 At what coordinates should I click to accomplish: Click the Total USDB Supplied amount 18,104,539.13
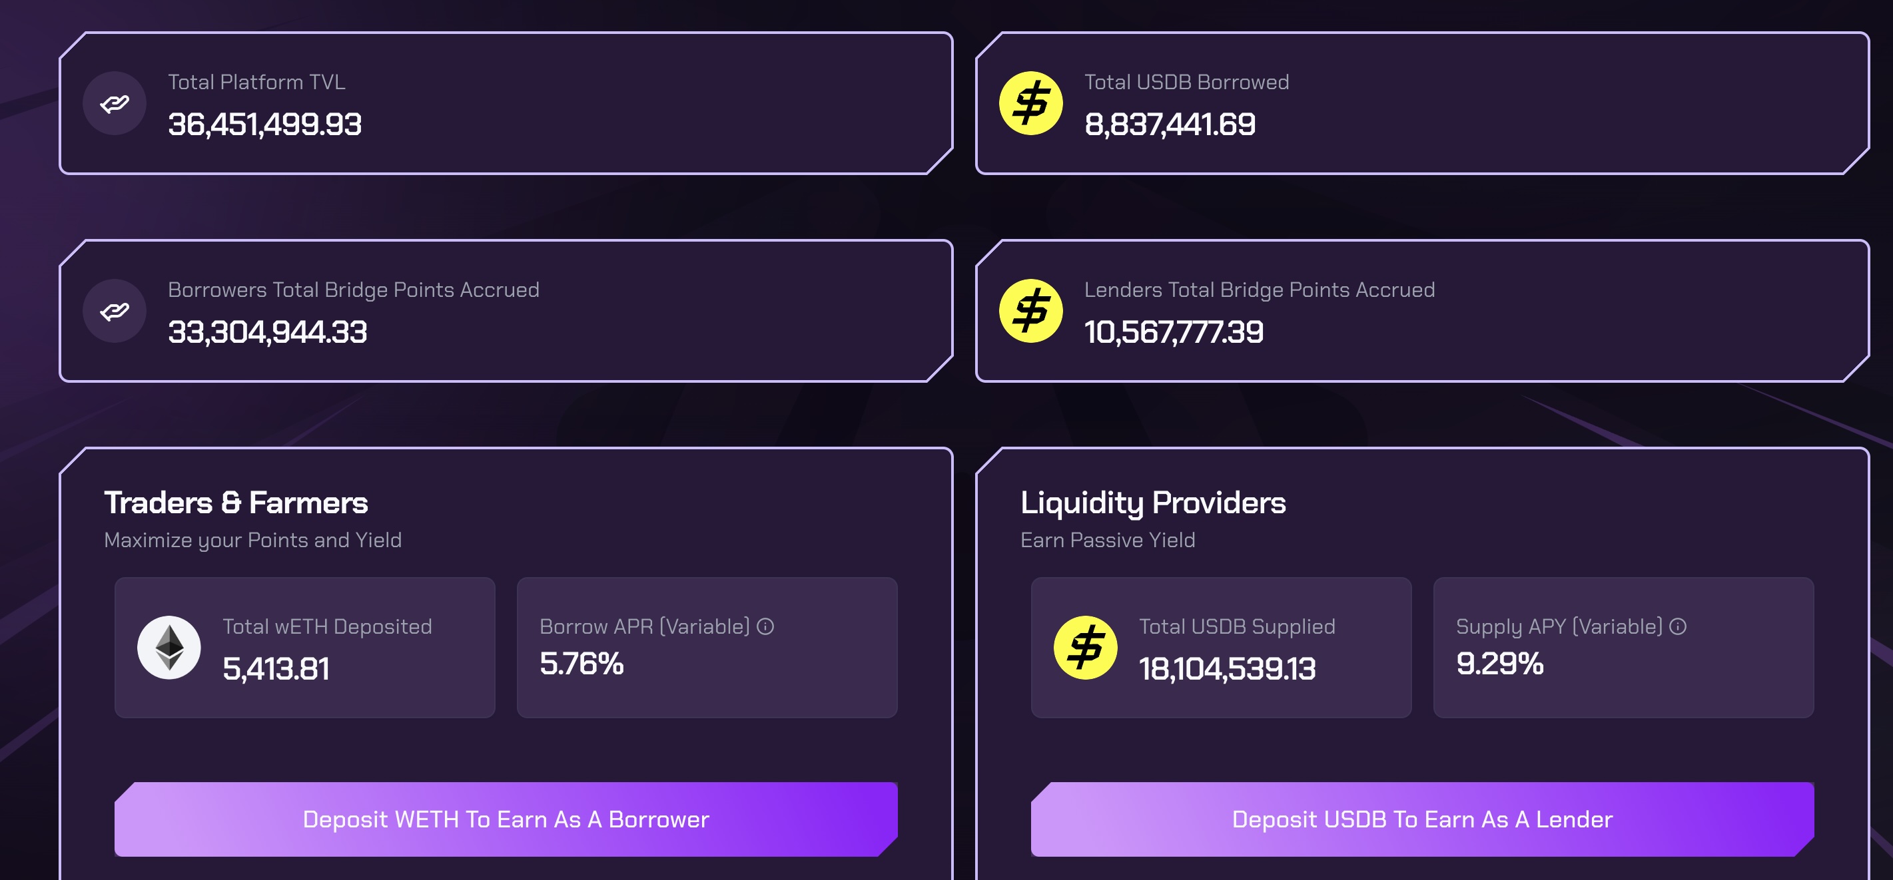(1227, 668)
